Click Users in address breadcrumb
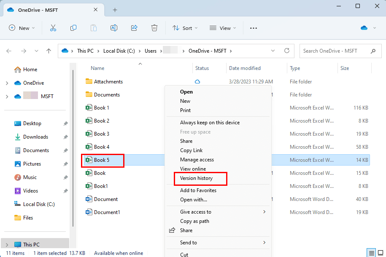Image resolution: width=386 pixels, height=257 pixels. pos(151,51)
